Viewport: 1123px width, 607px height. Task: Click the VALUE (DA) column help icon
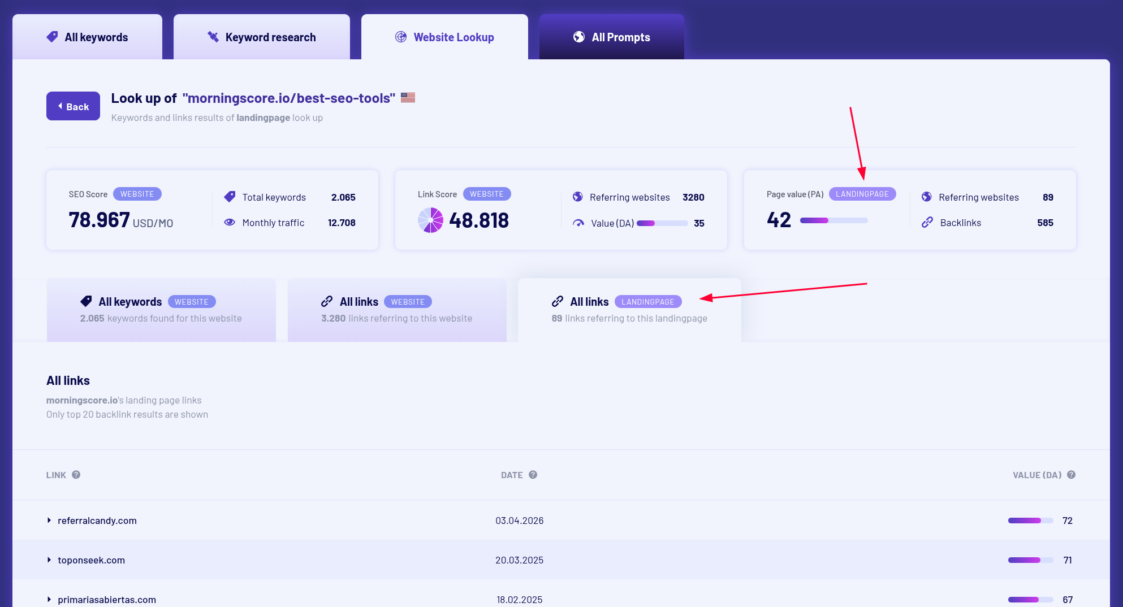1071,475
